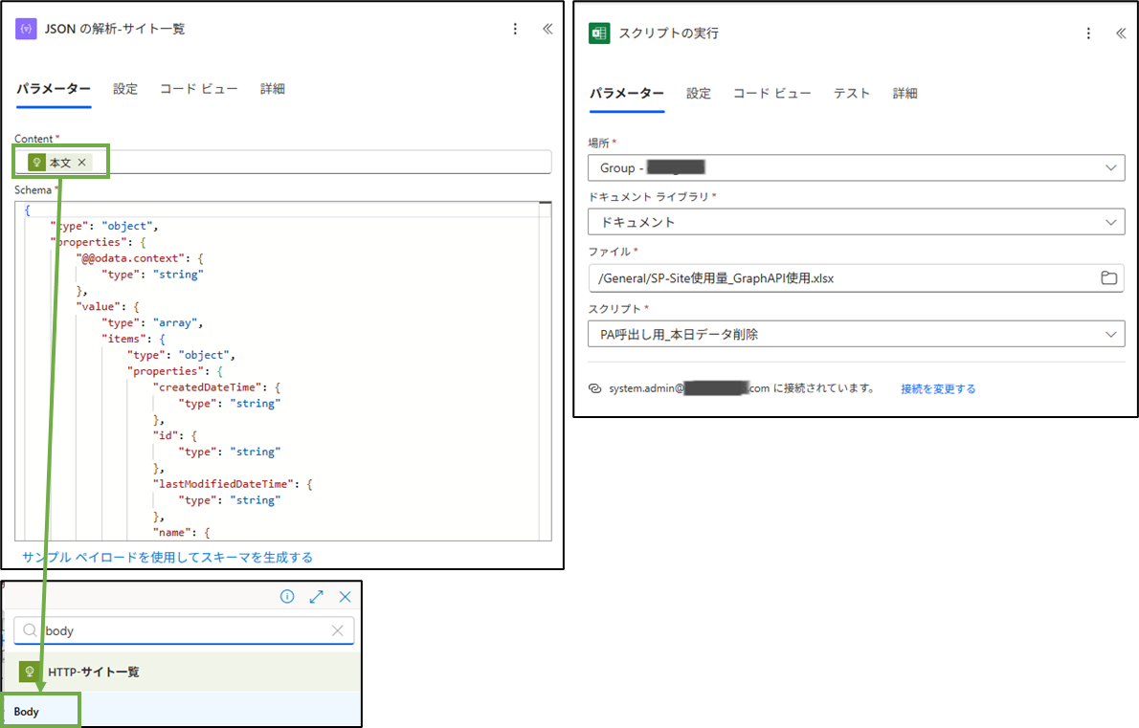Open コード ビュー tab in JSON panel
Viewport: 1139px width, 728px height.
(x=199, y=89)
